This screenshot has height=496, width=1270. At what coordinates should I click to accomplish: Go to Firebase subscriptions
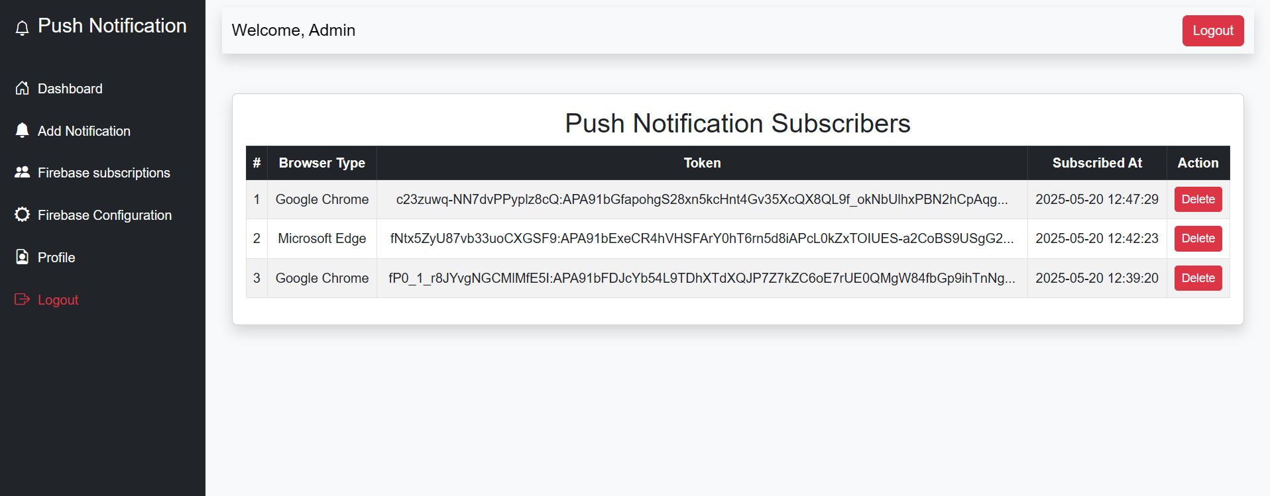click(103, 173)
